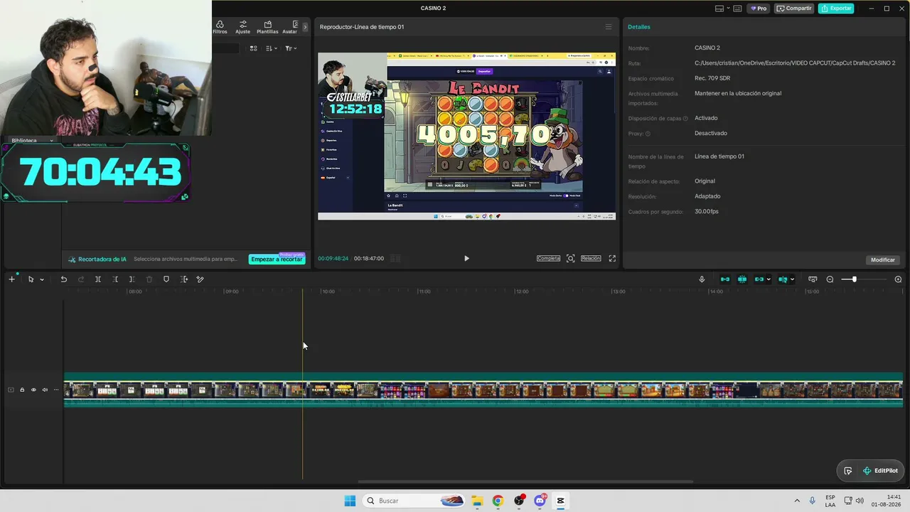Screen dimensions: 910x512
Task: Click the Exportar button
Action: coord(836,9)
